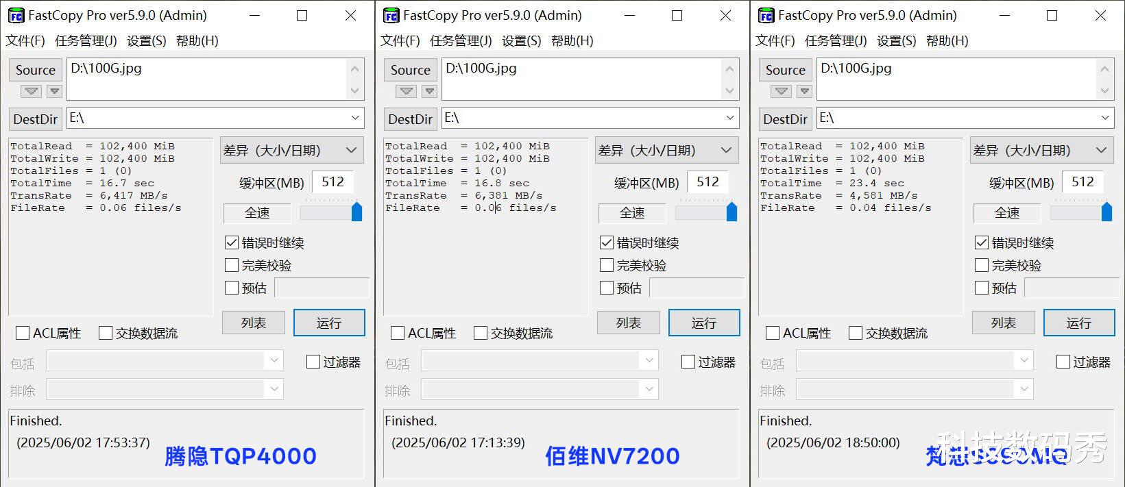
Task: Click the DestDir button in the middle window
Action: pyautogui.click(x=411, y=119)
